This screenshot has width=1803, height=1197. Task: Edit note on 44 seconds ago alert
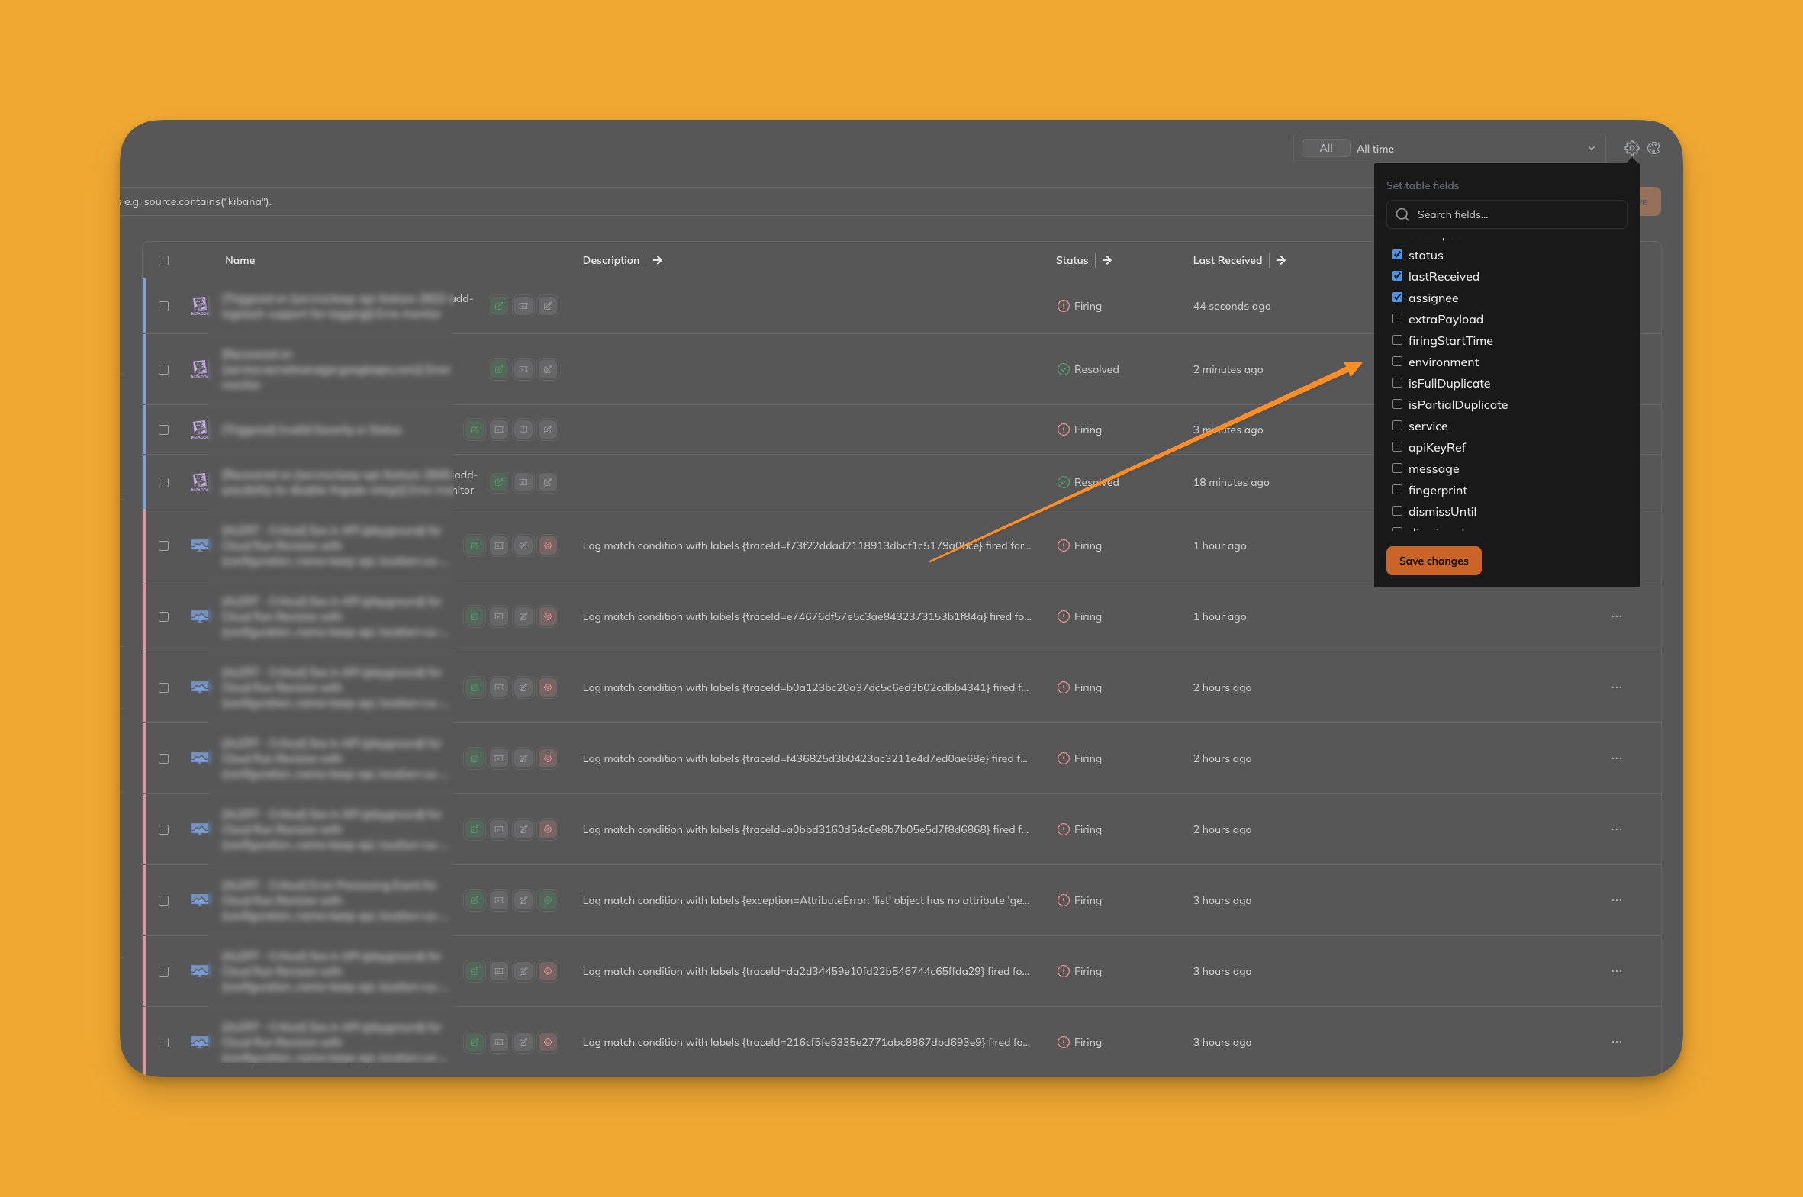point(547,306)
